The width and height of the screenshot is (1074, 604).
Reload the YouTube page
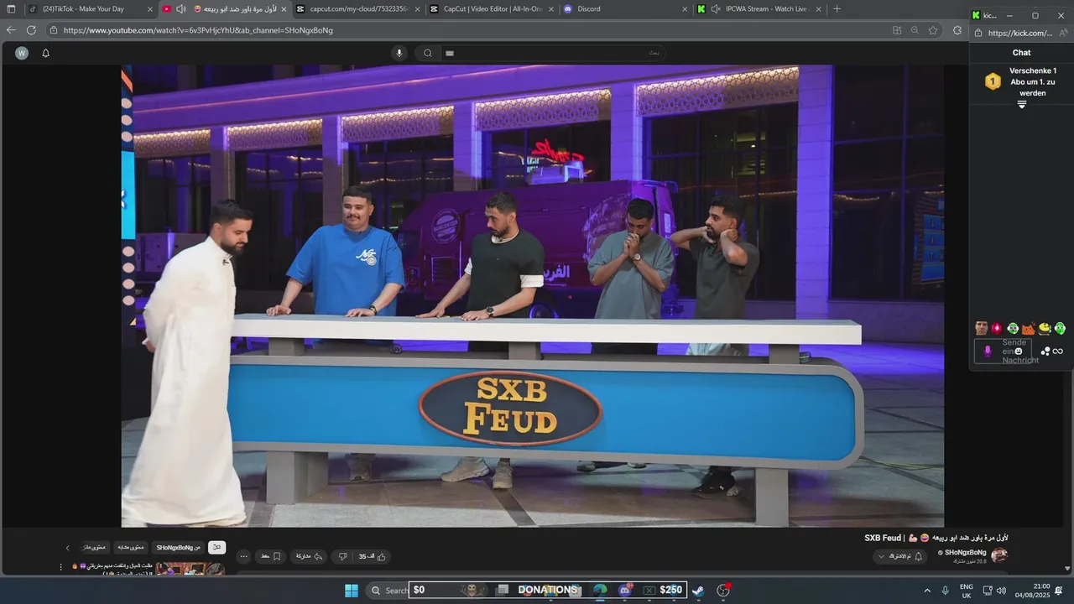click(31, 30)
